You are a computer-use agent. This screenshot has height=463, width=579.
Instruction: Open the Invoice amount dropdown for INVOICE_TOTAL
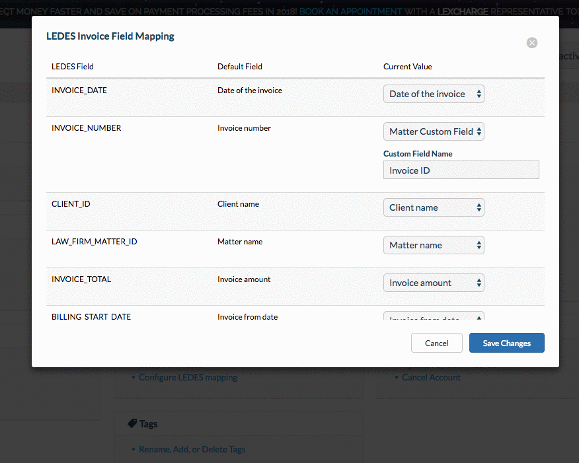[x=433, y=282]
